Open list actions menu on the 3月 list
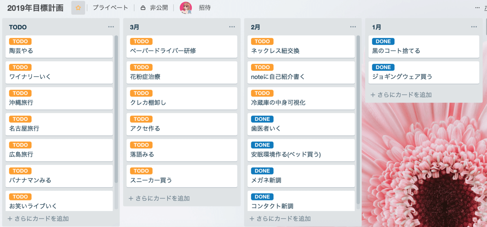 coord(232,27)
